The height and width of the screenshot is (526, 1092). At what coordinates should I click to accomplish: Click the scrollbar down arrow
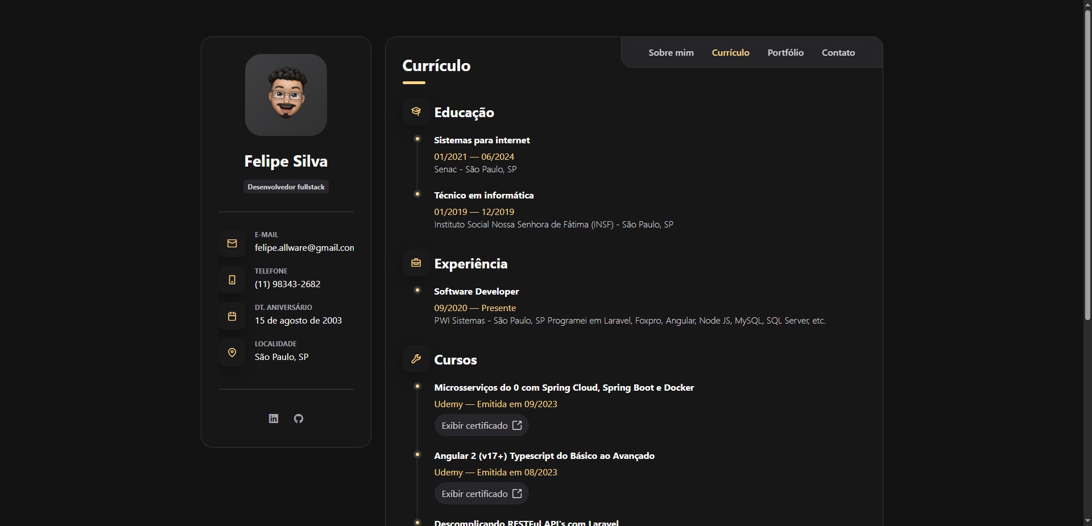(x=1087, y=521)
